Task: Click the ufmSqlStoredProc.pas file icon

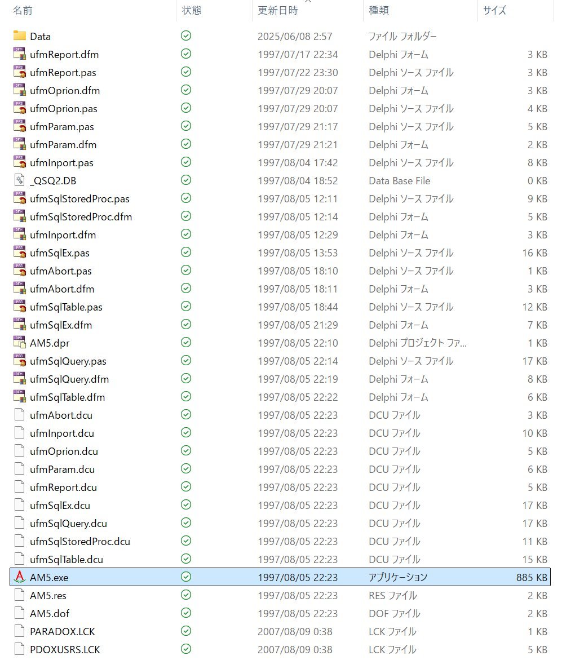Action: pyautogui.click(x=19, y=198)
